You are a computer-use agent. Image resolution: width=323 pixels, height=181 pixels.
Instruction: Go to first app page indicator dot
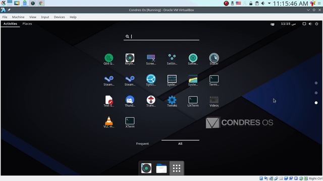pyautogui.click(x=316, y=83)
